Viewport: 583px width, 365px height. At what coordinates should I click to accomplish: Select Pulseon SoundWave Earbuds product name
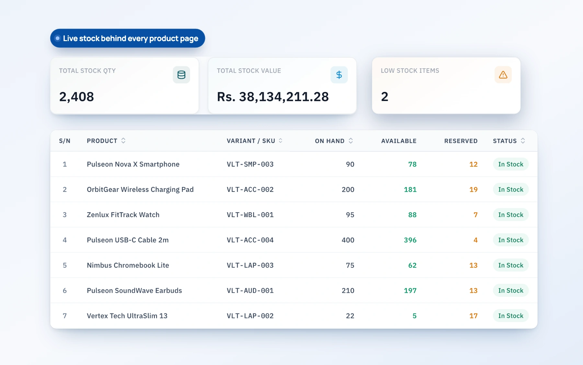point(134,290)
